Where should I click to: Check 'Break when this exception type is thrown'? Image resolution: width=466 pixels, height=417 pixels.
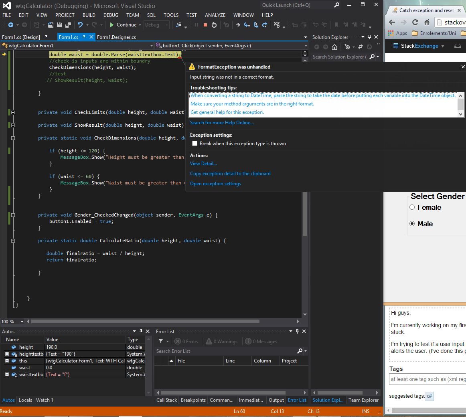pyautogui.click(x=195, y=144)
